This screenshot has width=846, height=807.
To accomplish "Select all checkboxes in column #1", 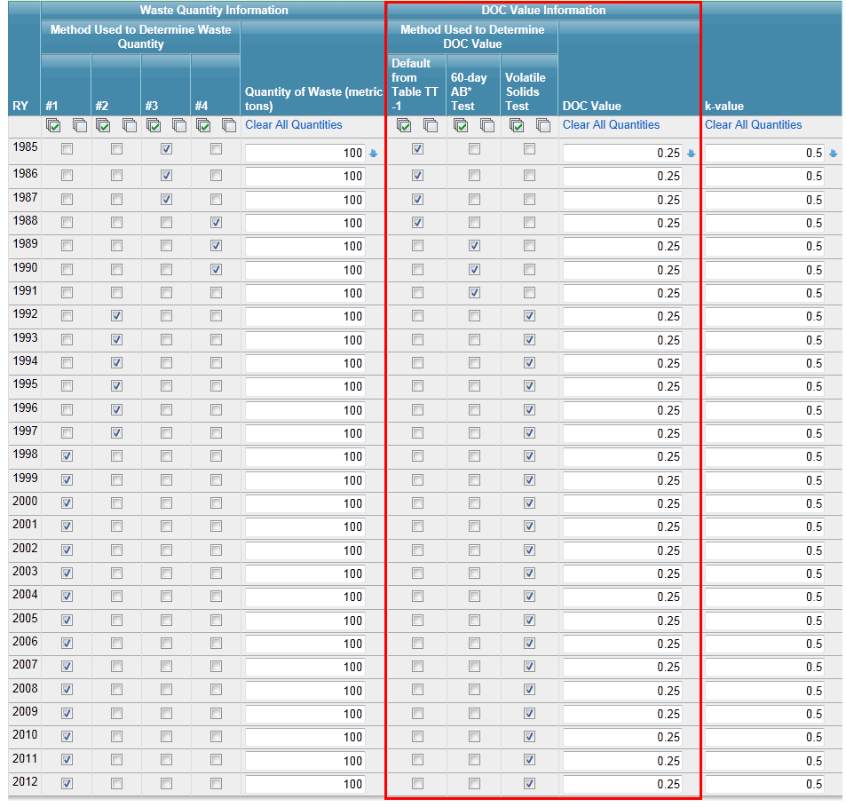I will click(x=53, y=126).
